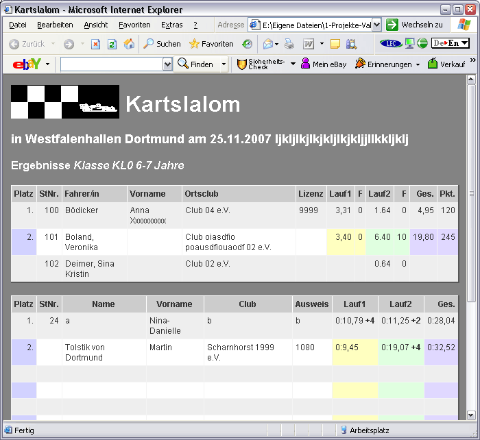480x440 pixels.
Task: Open Edit with Word dropdown arrow
Action: [322, 44]
